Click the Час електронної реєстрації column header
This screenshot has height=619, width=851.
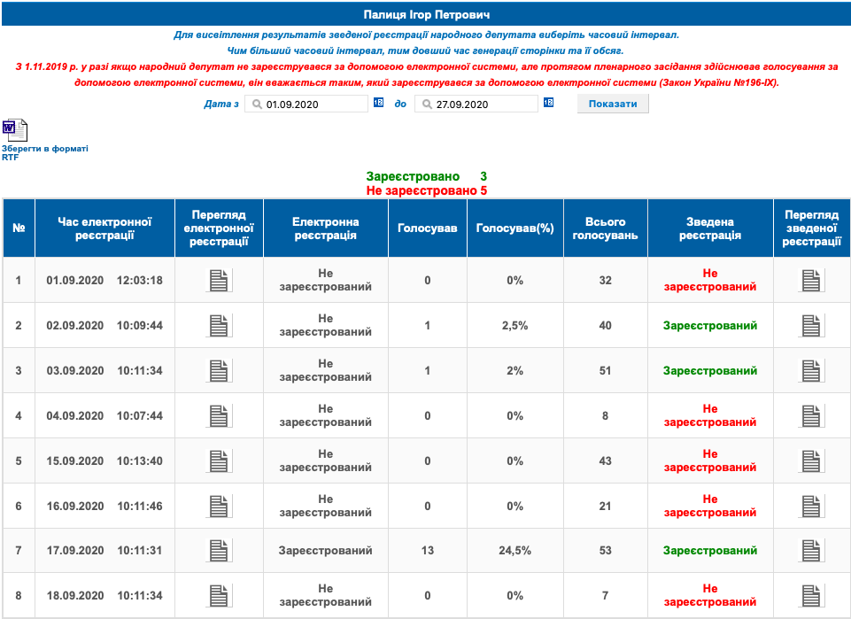click(104, 228)
